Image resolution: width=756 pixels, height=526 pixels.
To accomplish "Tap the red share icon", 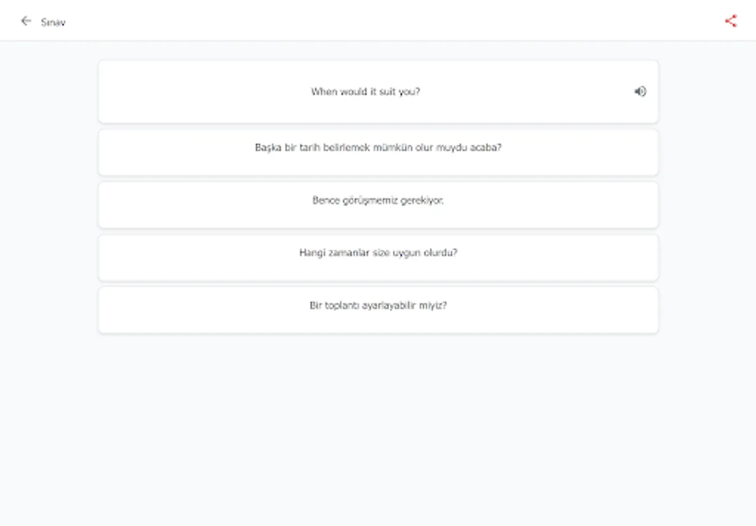I will click(x=731, y=21).
